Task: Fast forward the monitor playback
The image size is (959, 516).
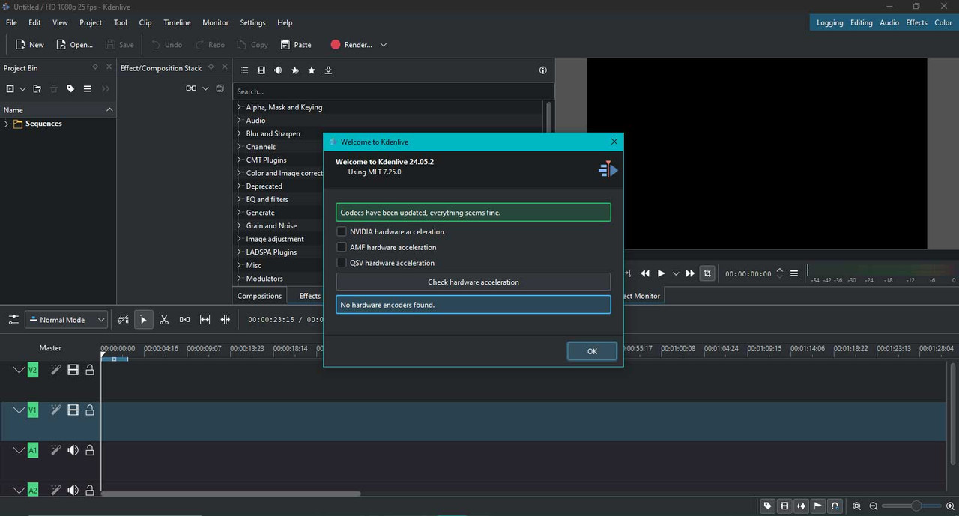Action: [x=691, y=273]
